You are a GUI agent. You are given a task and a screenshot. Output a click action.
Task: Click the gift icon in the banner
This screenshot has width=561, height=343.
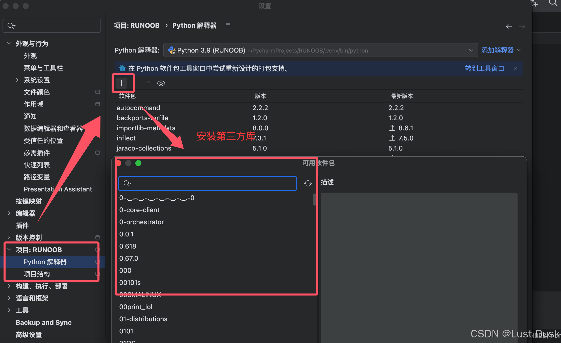pyautogui.click(x=122, y=68)
